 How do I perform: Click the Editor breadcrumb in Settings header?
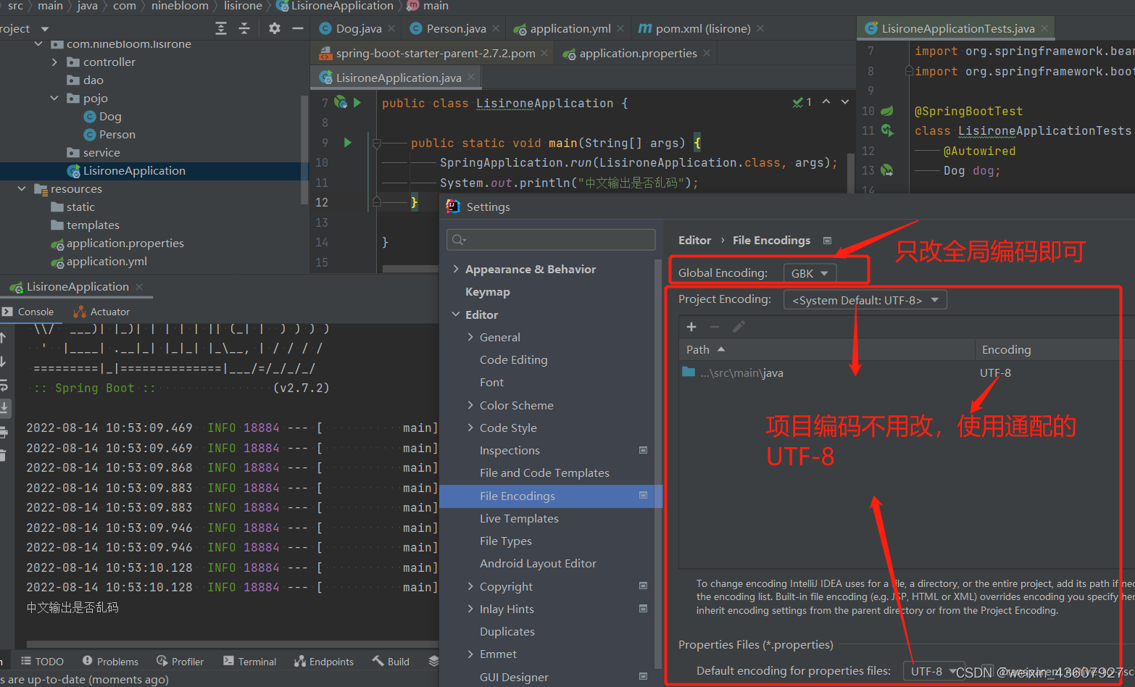694,240
